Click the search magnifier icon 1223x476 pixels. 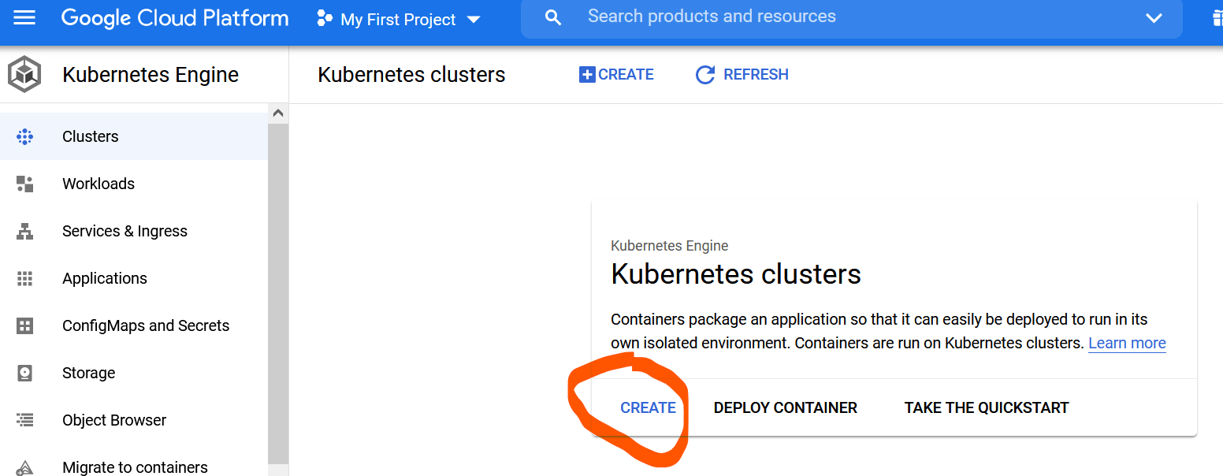click(x=553, y=17)
